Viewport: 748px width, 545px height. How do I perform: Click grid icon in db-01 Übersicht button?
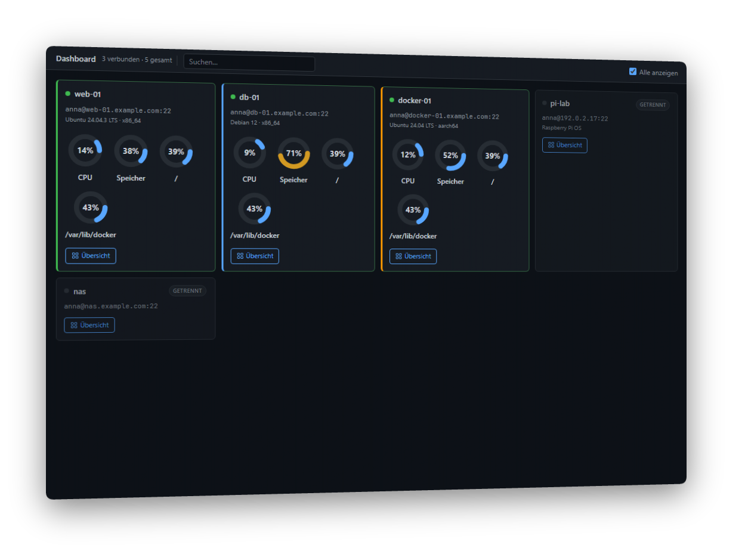point(240,256)
